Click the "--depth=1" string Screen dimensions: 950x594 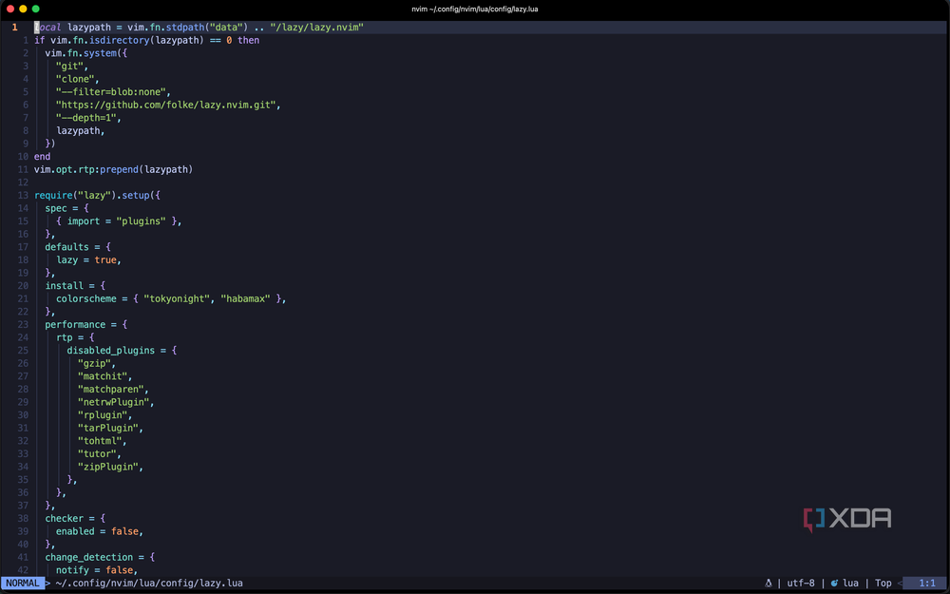point(86,118)
